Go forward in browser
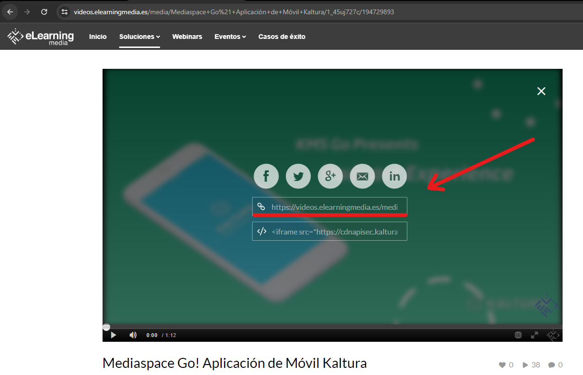Image resolution: width=583 pixels, height=375 pixels. click(27, 12)
